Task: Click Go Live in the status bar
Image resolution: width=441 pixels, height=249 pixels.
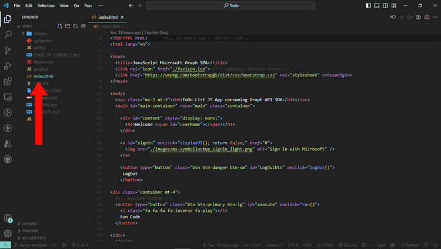Action: pos(348,245)
